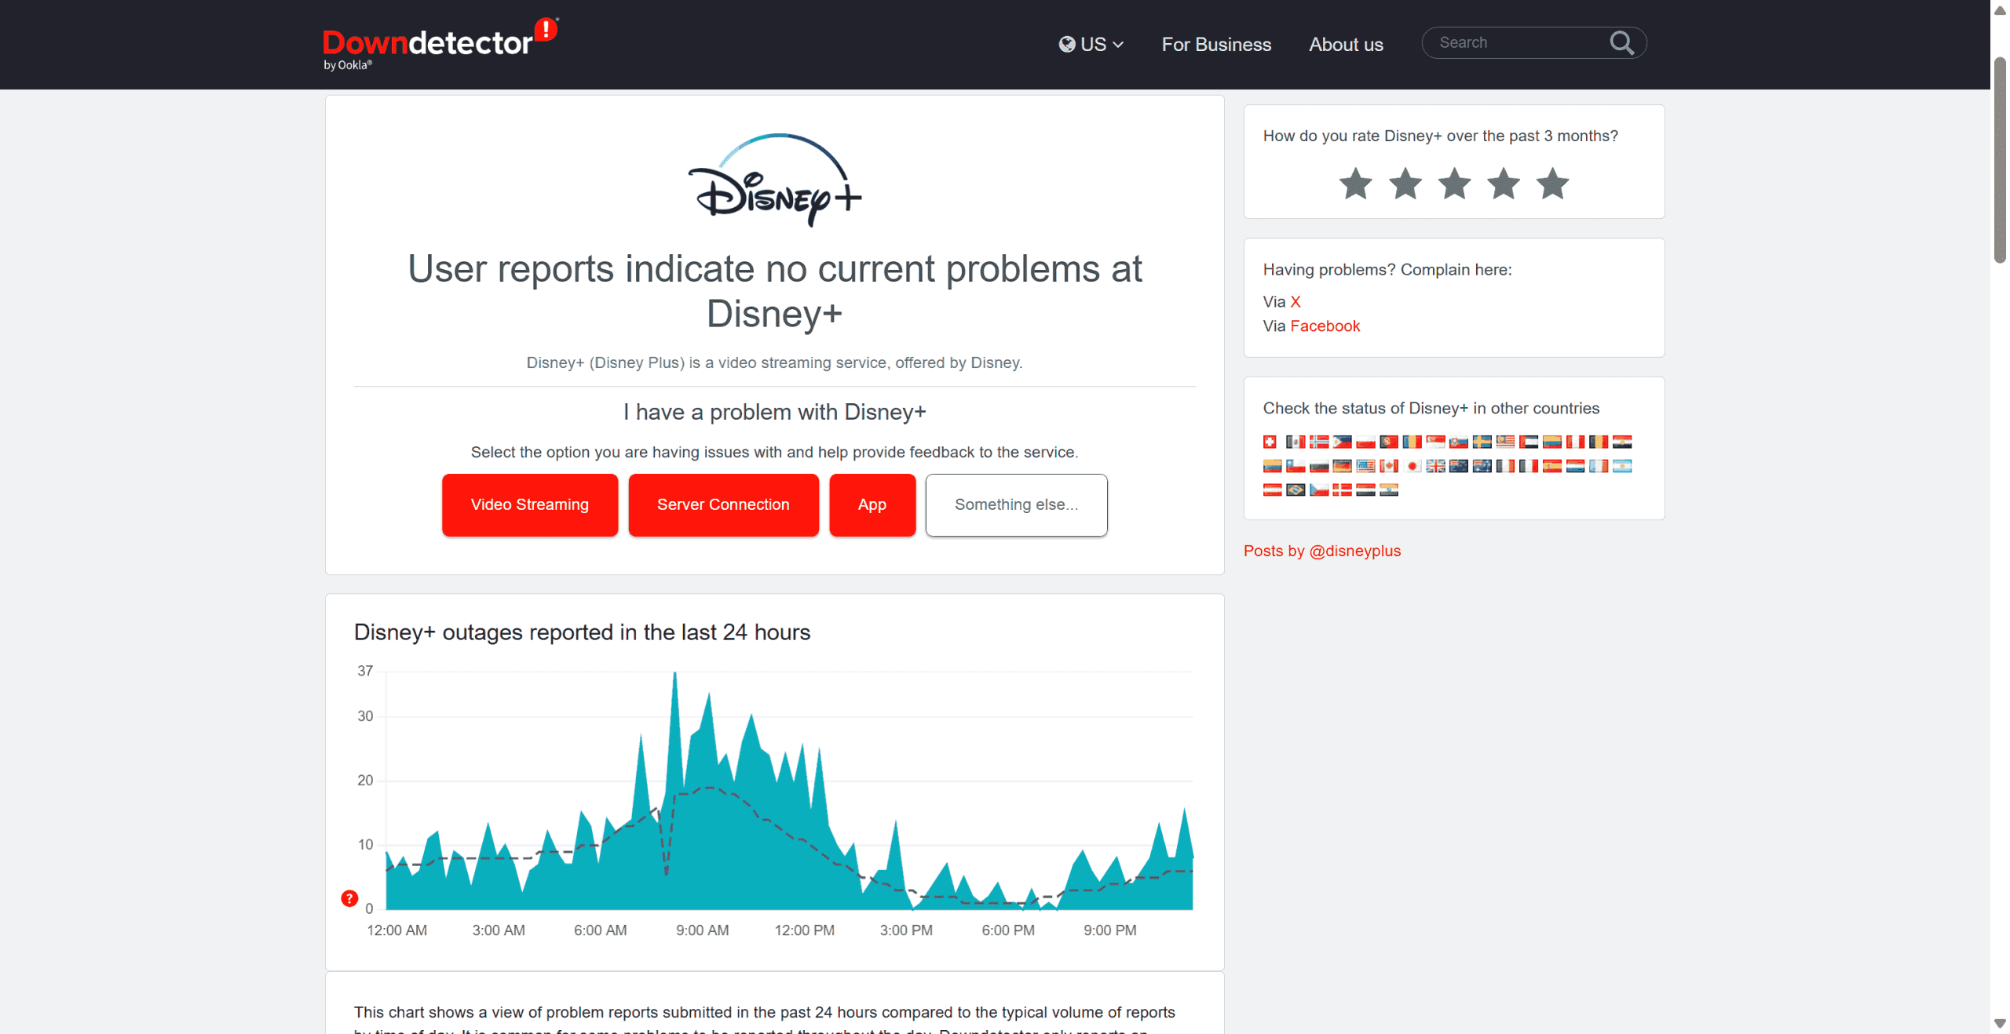The image size is (2010, 1034).
Task: Go to About us page
Action: click(x=1346, y=45)
